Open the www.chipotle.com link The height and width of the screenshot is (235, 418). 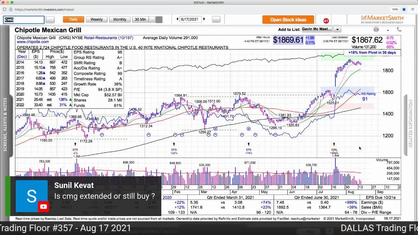click(x=33, y=42)
